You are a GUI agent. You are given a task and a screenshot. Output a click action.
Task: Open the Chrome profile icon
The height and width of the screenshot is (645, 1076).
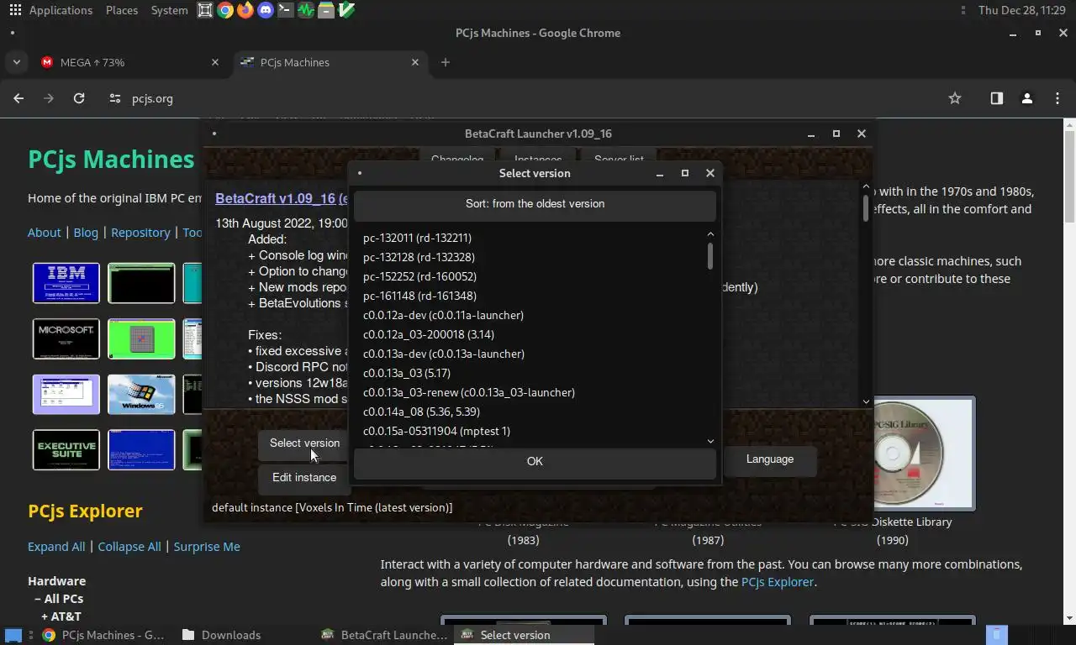(1027, 98)
